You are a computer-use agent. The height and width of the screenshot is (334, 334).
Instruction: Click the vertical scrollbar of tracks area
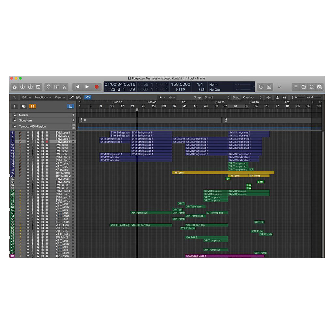point(323,194)
